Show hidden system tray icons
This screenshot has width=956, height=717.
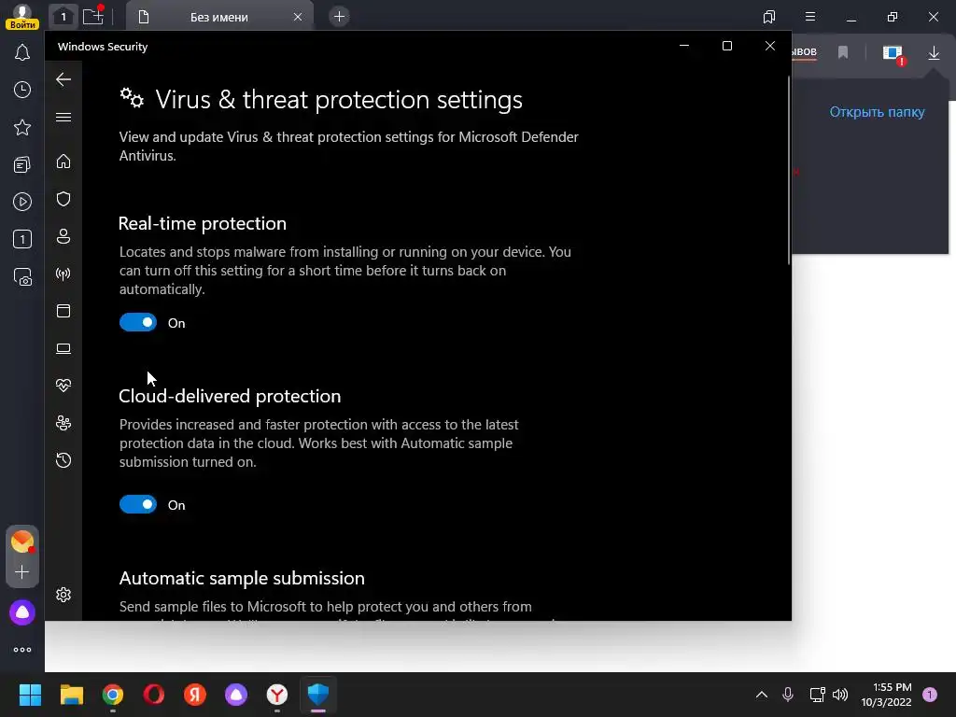(762, 695)
